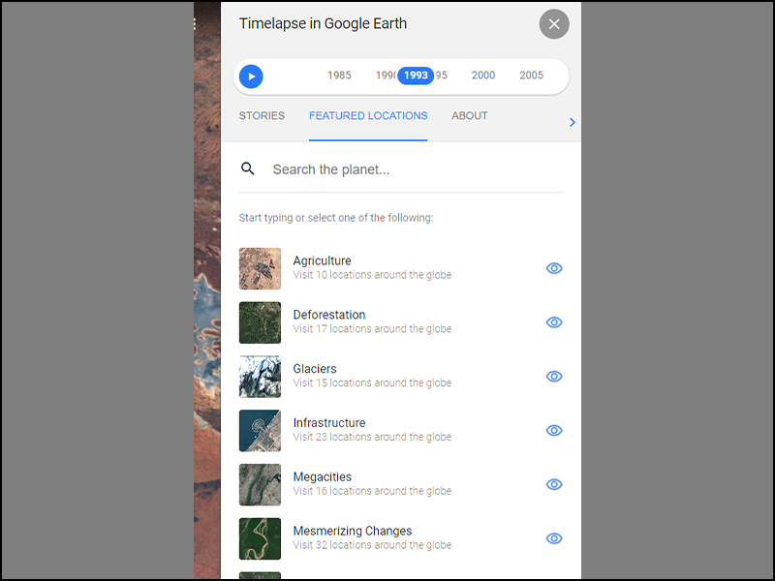Toggle the eye icon for Glaciers
Image resolution: width=775 pixels, height=581 pixels.
554,377
